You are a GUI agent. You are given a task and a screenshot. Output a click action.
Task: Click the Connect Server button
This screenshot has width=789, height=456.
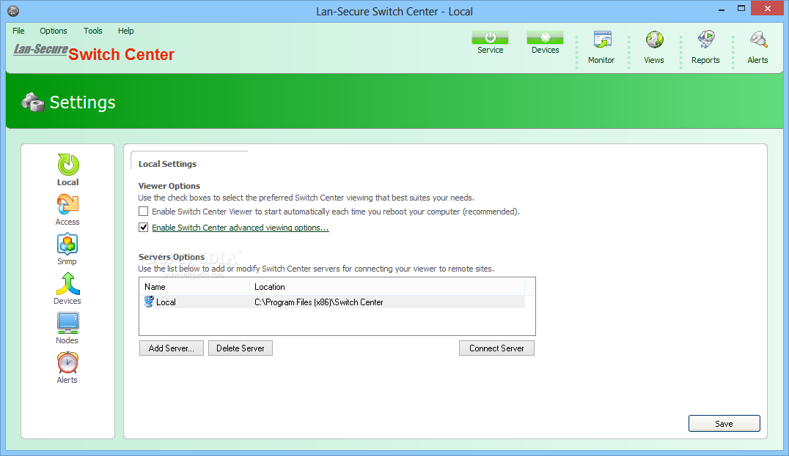[496, 348]
